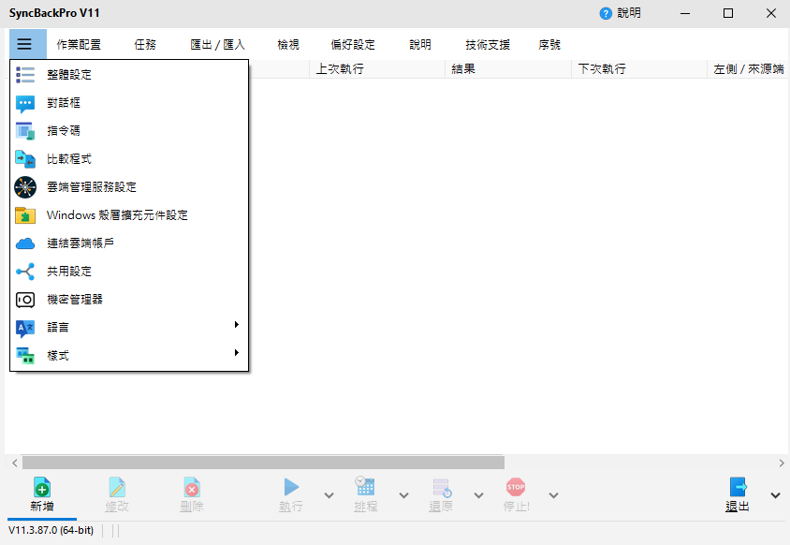Viewport: 790px width, 545px height.
Task: Open dropdown arrow next to 執行
Action: [329, 495]
